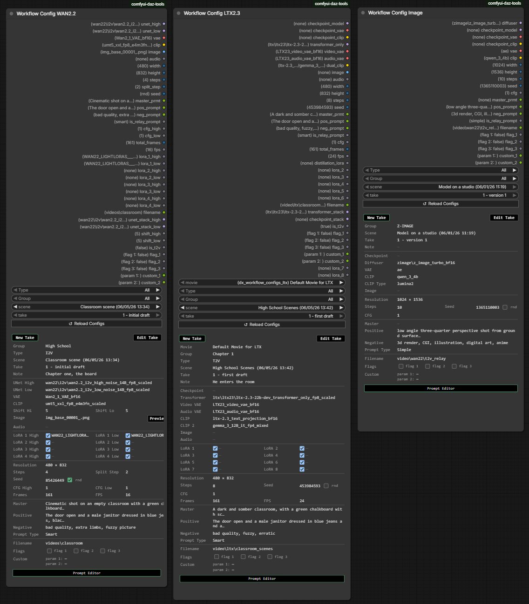Click the pos_prompt output port on Image node
The image size is (529, 604).
click(x=521, y=106)
